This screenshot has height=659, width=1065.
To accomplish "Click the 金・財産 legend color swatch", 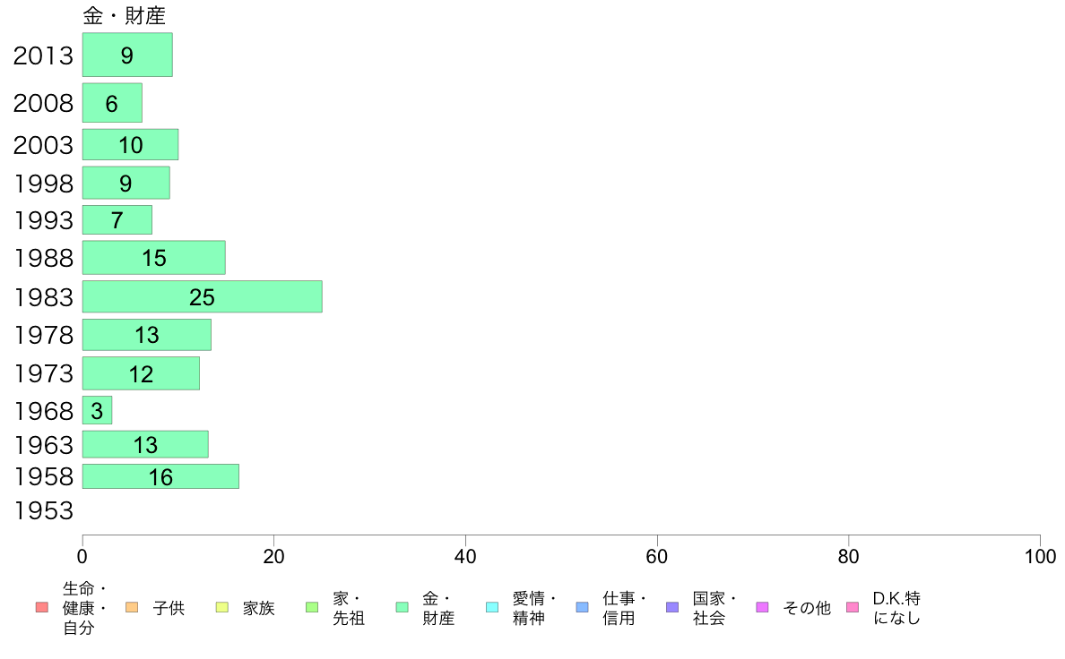I will (403, 607).
